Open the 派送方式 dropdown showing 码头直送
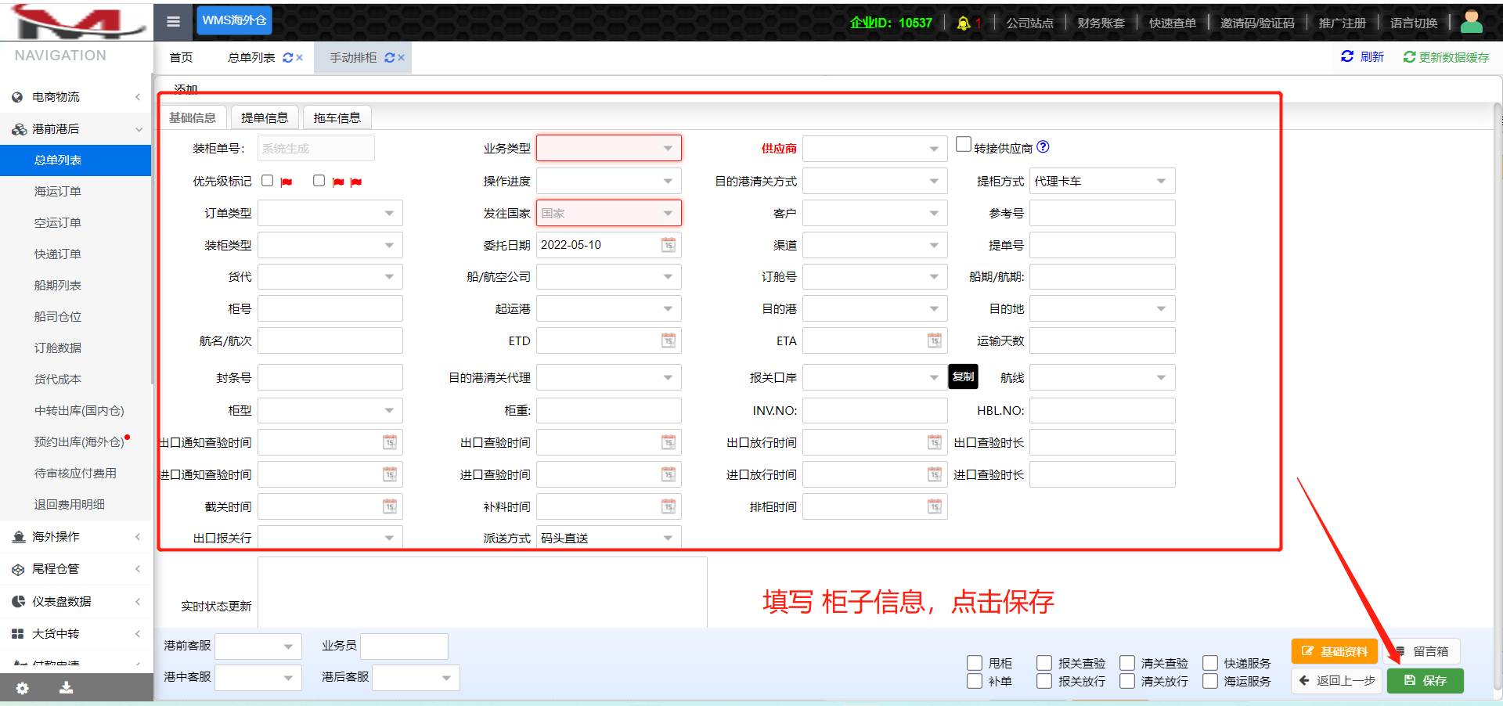The width and height of the screenshot is (1503, 706). [608, 538]
